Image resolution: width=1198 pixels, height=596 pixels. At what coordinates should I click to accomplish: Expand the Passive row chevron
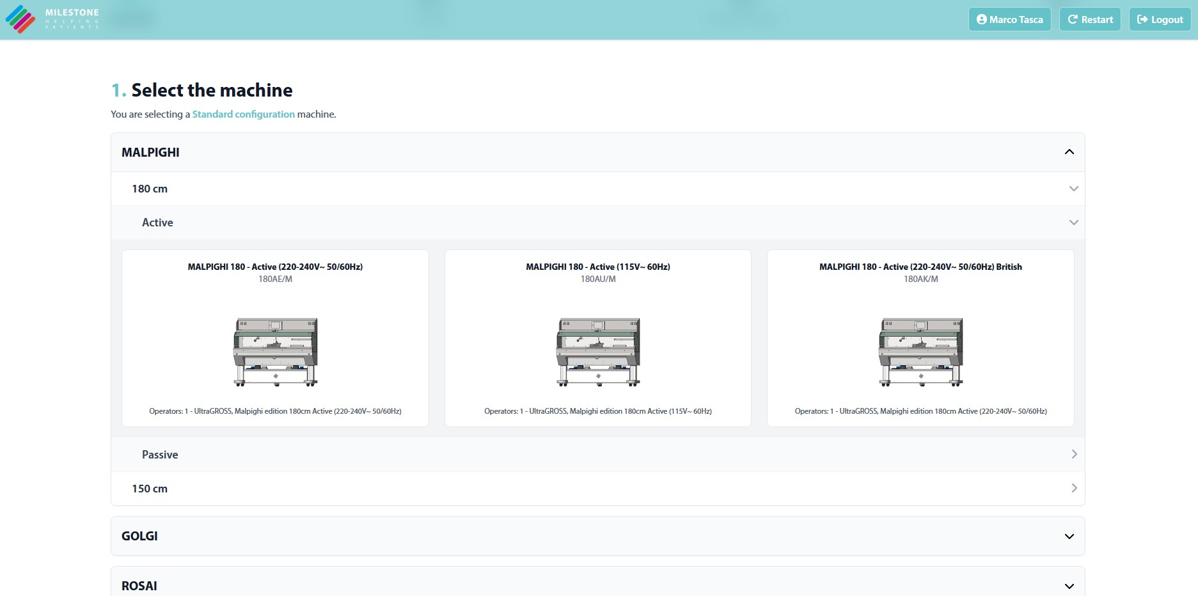coord(1074,454)
